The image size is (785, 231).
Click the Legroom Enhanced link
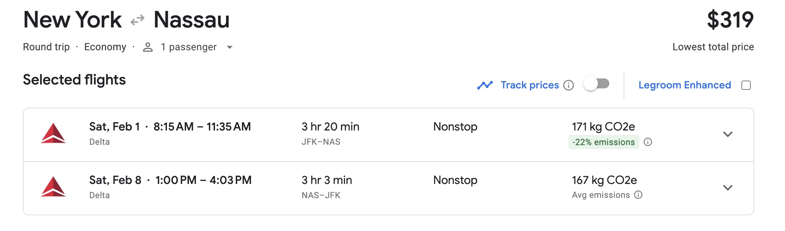point(685,85)
